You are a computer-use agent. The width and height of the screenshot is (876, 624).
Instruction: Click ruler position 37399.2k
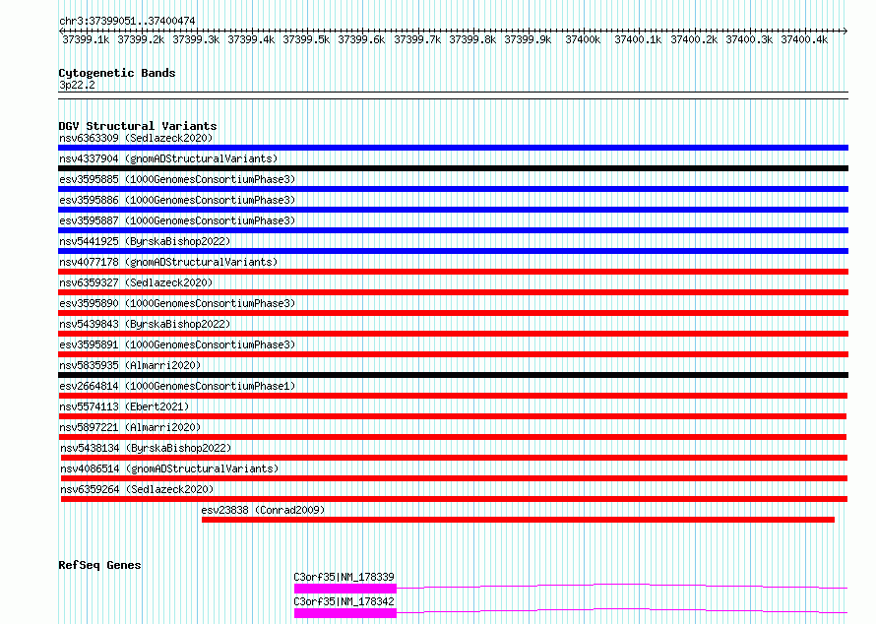[x=141, y=39]
